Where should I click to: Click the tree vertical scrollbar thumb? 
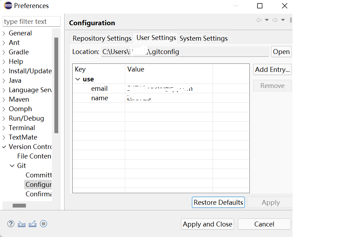[56, 86]
